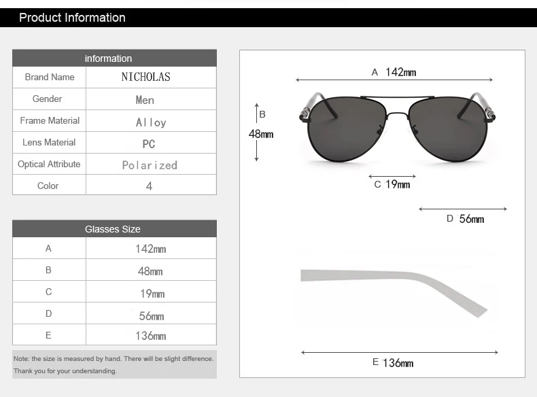This screenshot has height=397, width=537.
Task: Select row label 'E' in size table
Action: 48,335
